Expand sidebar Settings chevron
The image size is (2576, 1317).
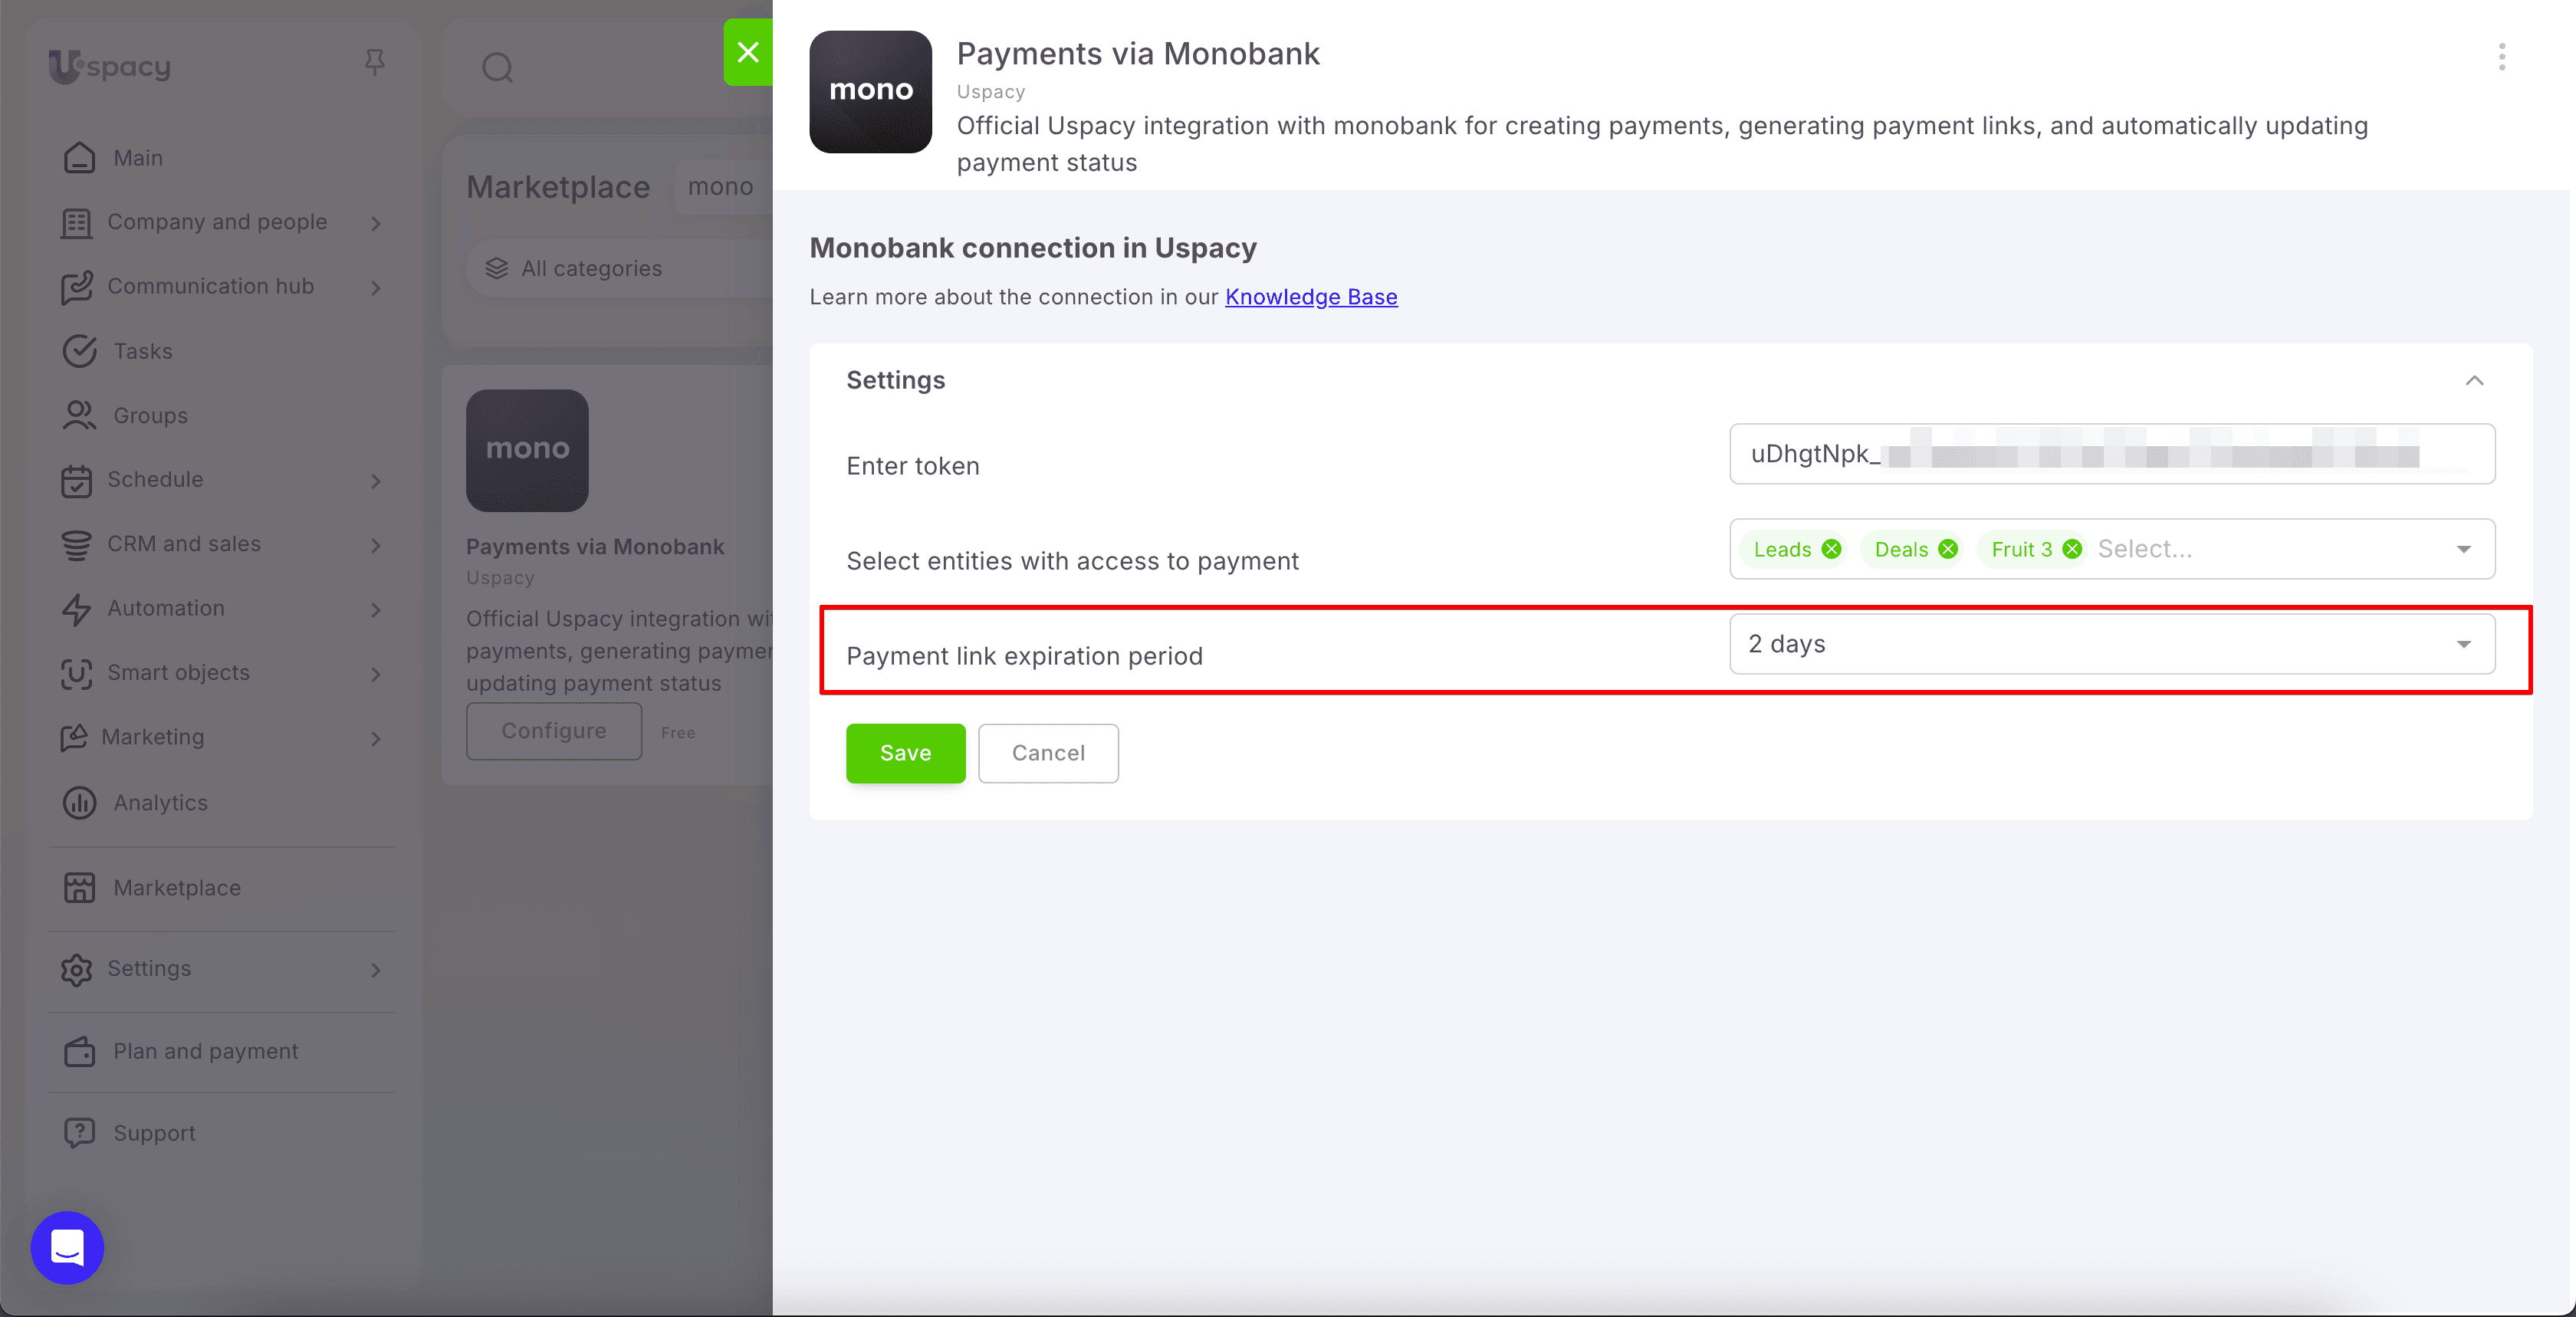click(376, 970)
